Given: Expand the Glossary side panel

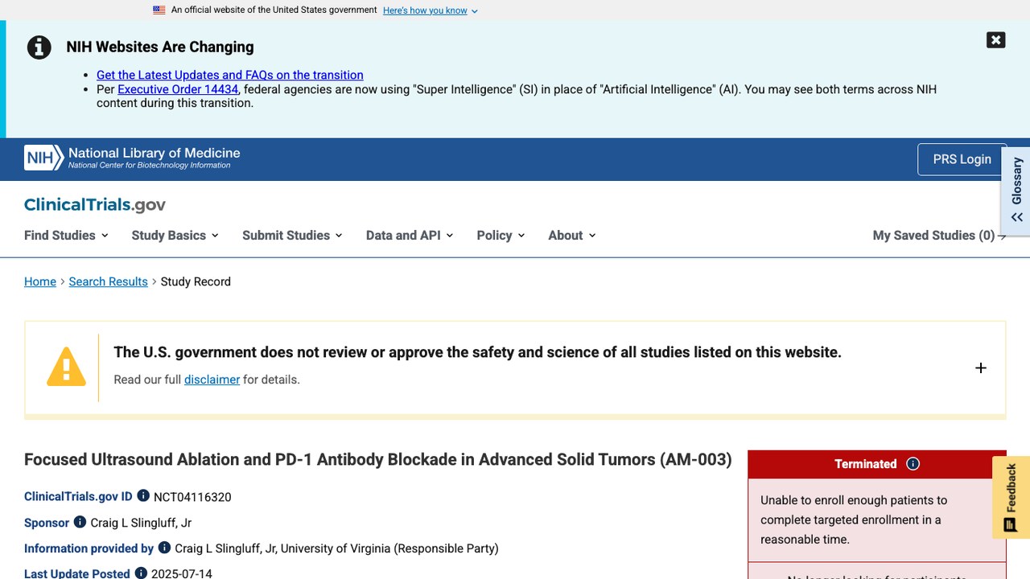Looking at the screenshot, I should pos(1016,191).
